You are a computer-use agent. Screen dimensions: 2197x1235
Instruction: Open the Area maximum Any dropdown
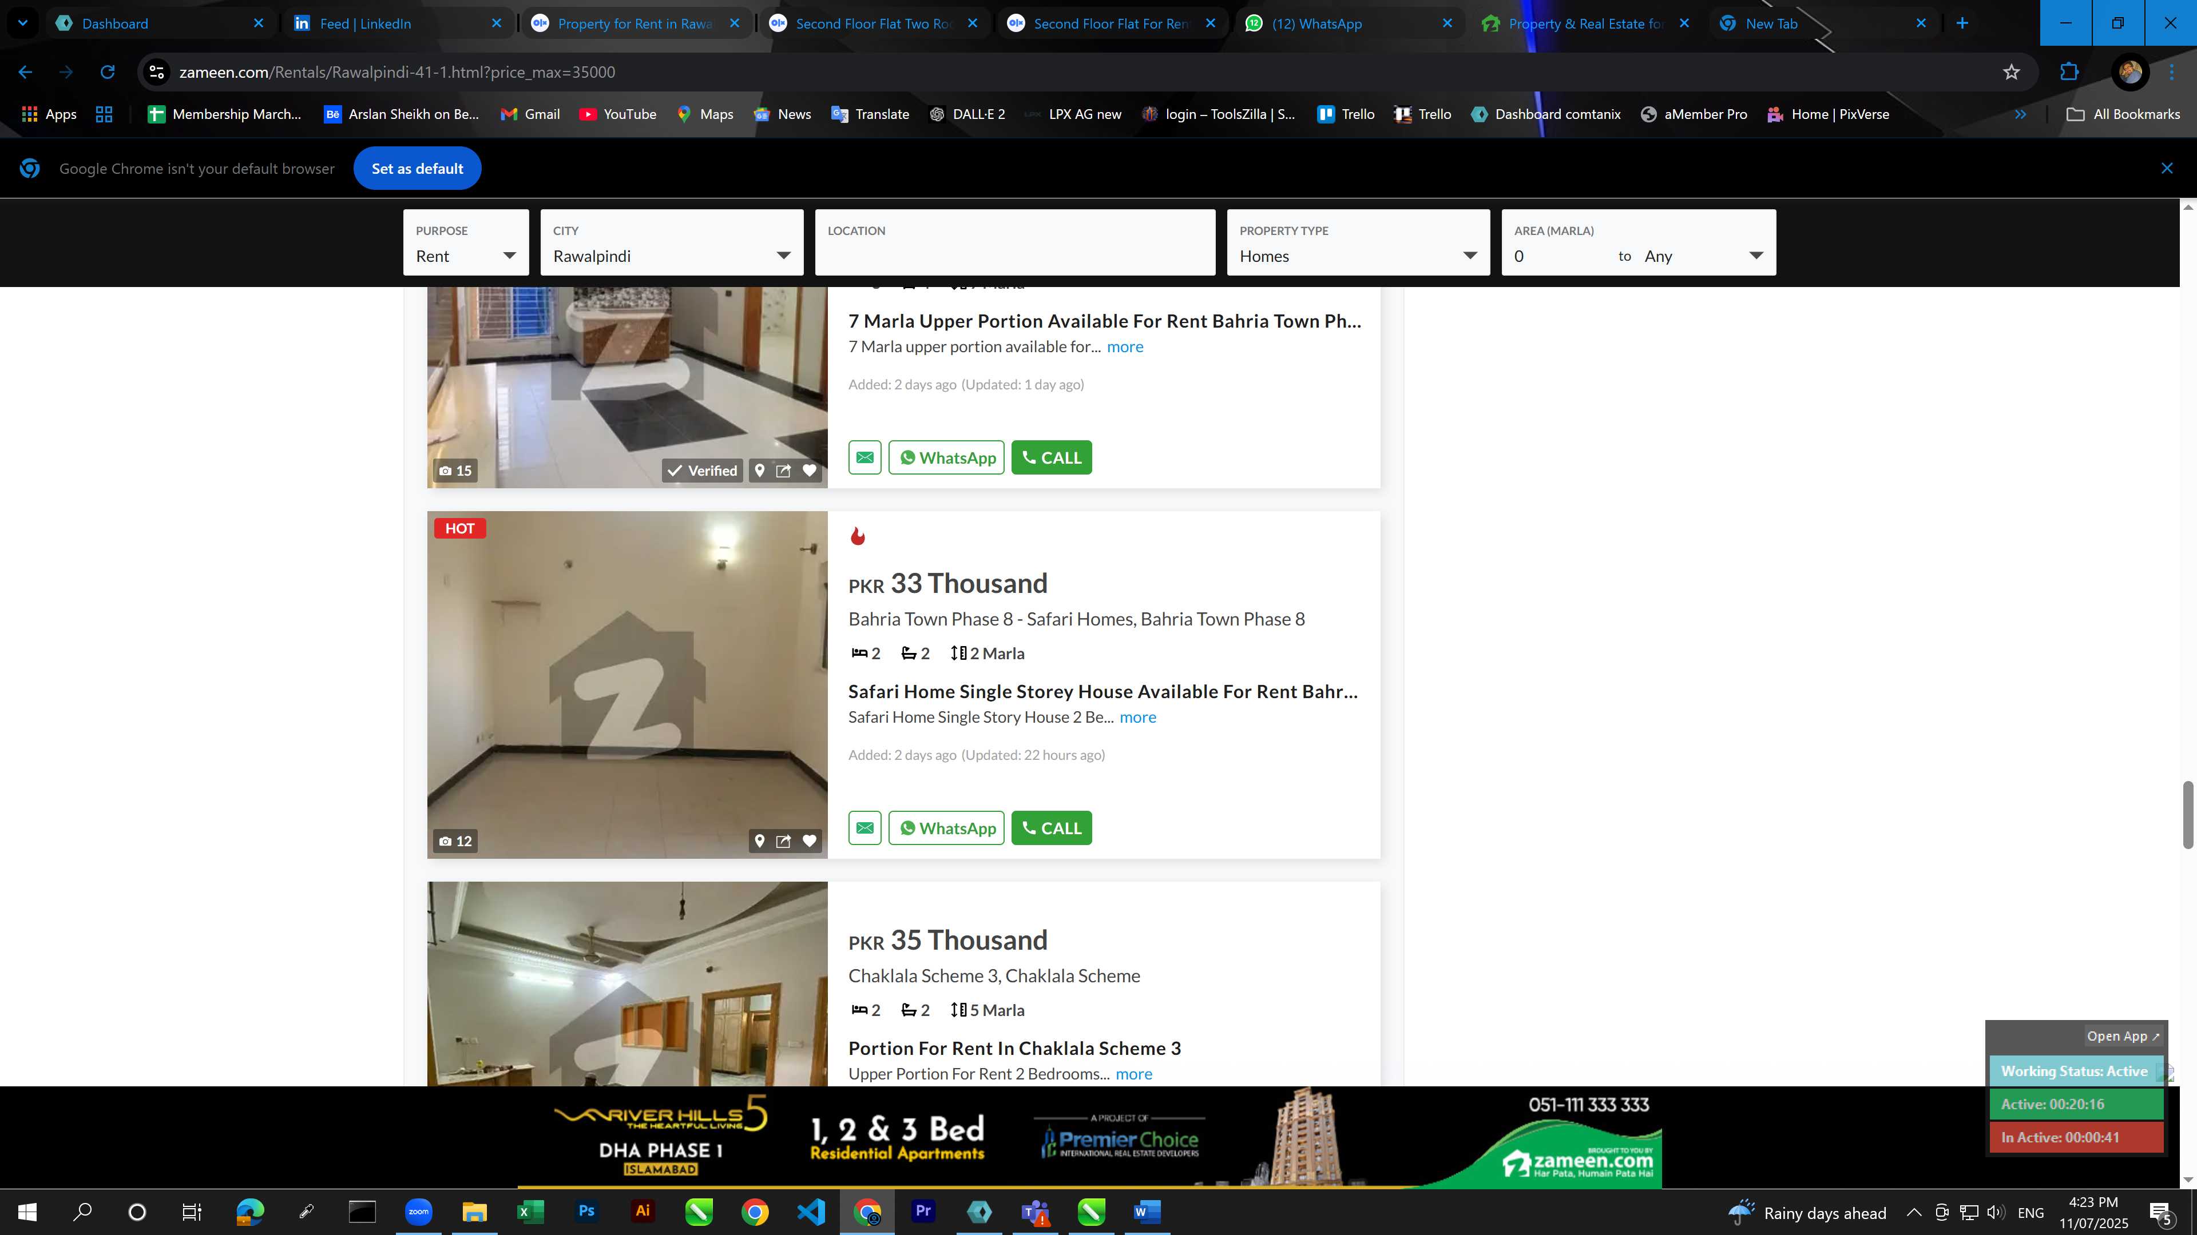point(1705,257)
